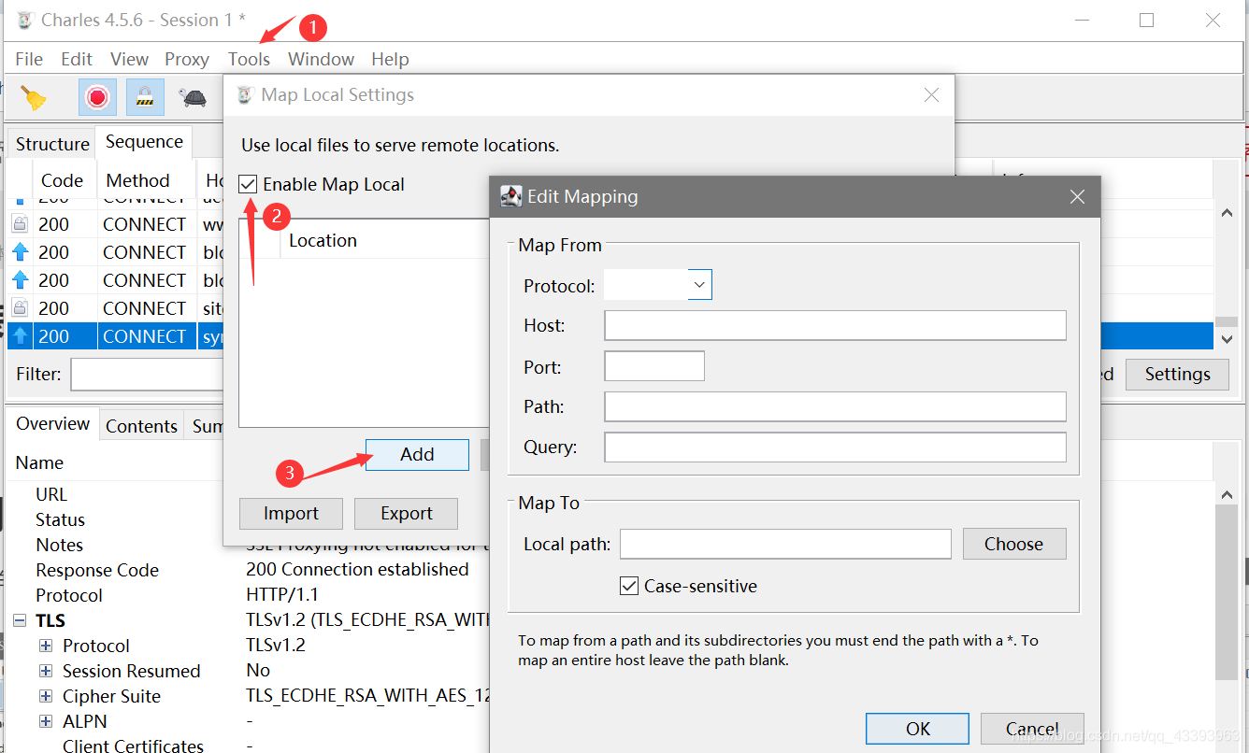Select the highlighted 200 CONNECT row arrow icon
The height and width of the screenshot is (753, 1249).
tap(21, 336)
